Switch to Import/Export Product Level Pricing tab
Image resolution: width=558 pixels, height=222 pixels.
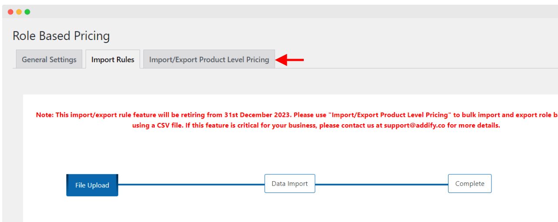pyautogui.click(x=209, y=60)
